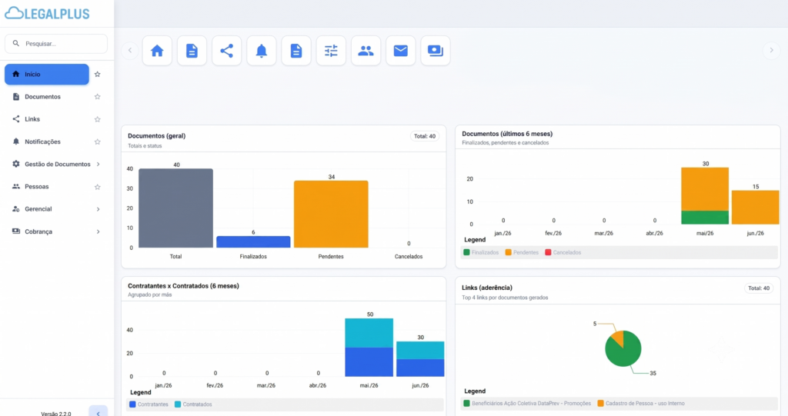Click the Total: 40 badge in Links (aderência)

point(758,288)
